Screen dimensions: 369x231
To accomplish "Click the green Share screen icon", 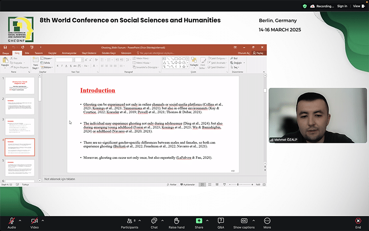I will 199,221.
